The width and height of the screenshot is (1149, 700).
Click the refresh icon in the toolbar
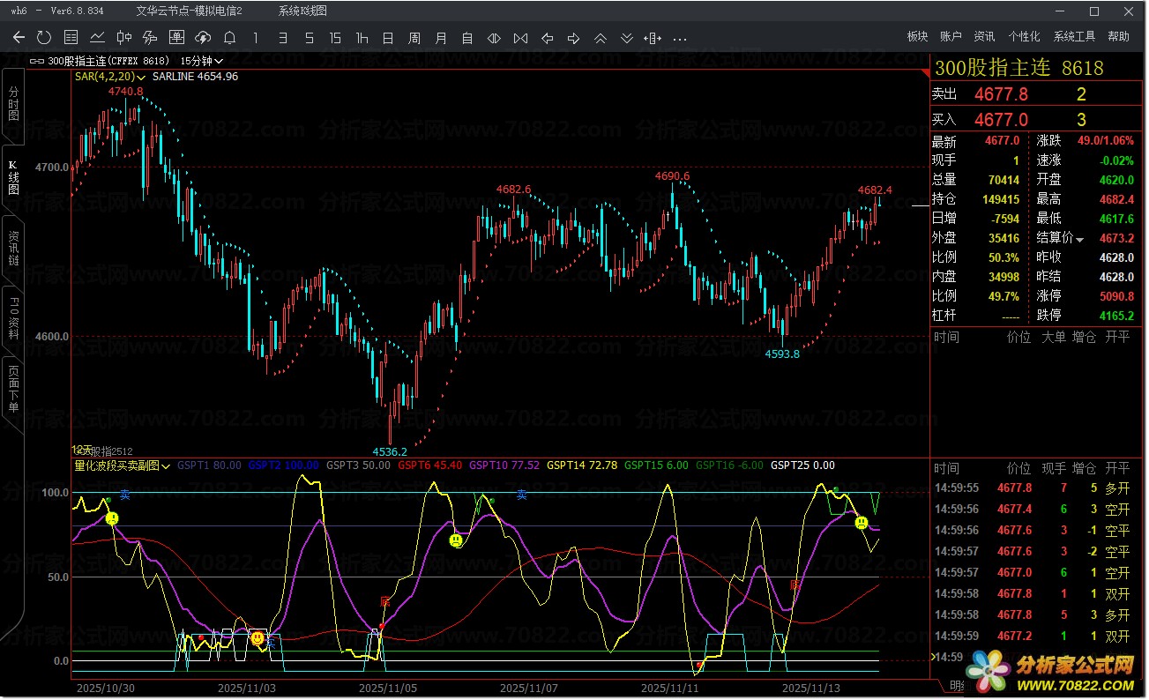pyautogui.click(x=44, y=37)
